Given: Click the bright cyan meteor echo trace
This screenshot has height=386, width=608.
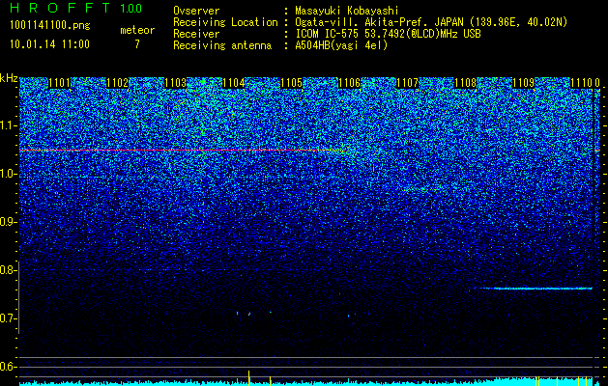Looking at the screenshot, I should tap(535, 288).
